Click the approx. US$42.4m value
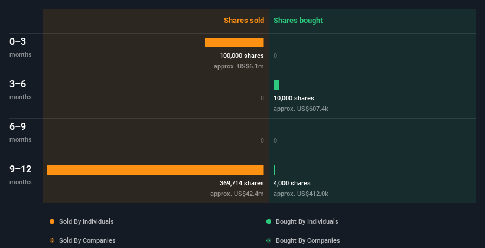 pos(237,194)
